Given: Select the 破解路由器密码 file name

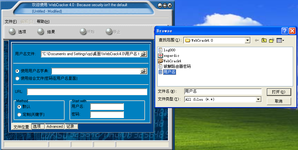Looking at the screenshot, I should point(177,66).
